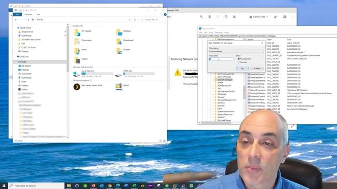Expand the SNMP registry key
Screen dimensions: 337x189
[213, 82]
